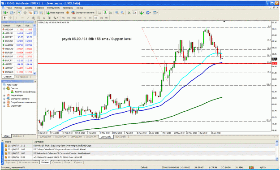Toggle the Data Window crosshair-target icon
The height and width of the screenshot is (170, 280).
25,13
